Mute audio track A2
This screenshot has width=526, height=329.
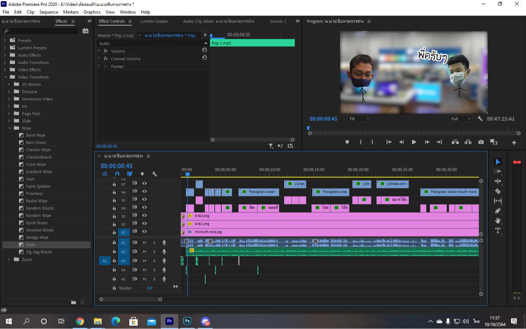coord(144,252)
